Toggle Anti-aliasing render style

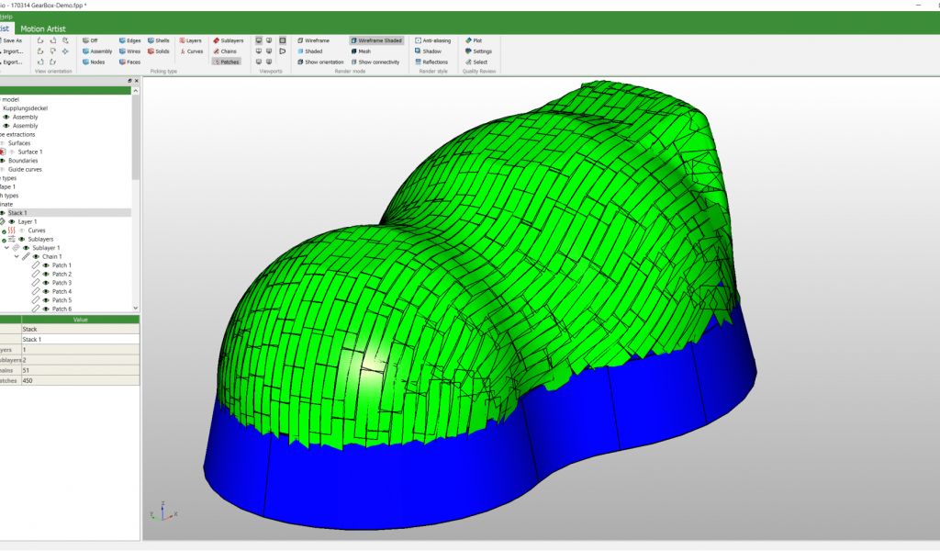(x=431, y=40)
